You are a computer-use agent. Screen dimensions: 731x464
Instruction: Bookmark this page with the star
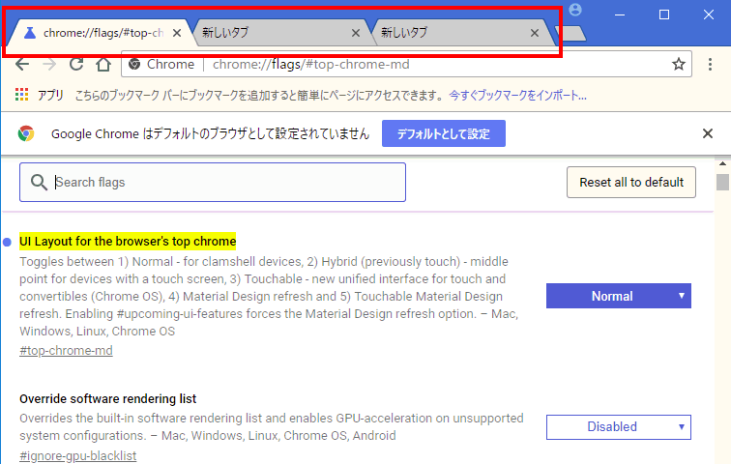[679, 64]
